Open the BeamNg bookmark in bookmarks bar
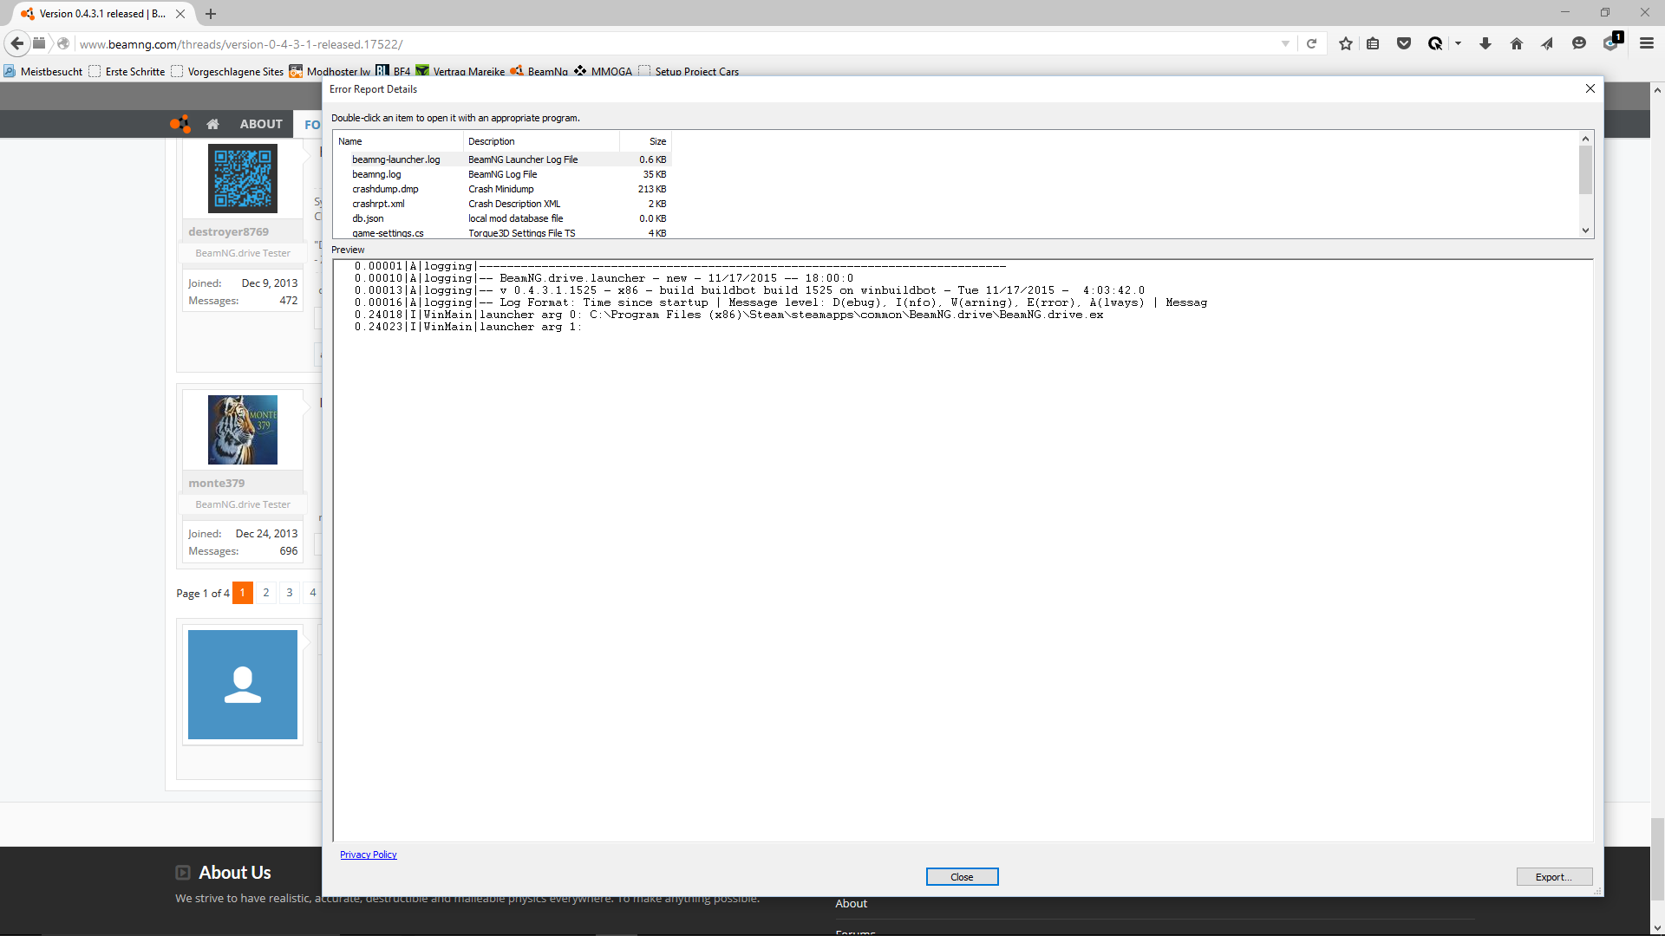Screen dimensions: 1665x936 pos(539,71)
